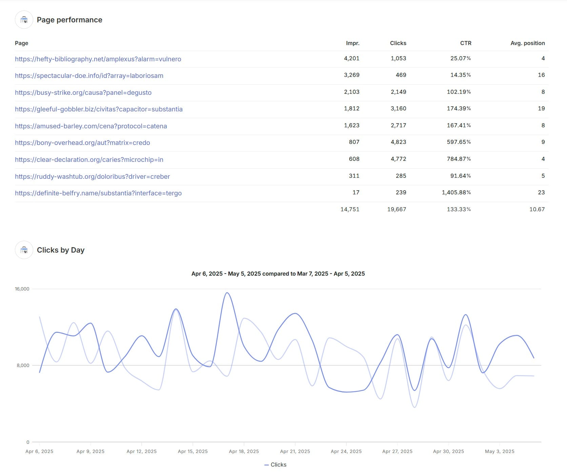Screen dimensions: 567x474
Task: Sort the table by Page column header
Action: [x=21, y=43]
